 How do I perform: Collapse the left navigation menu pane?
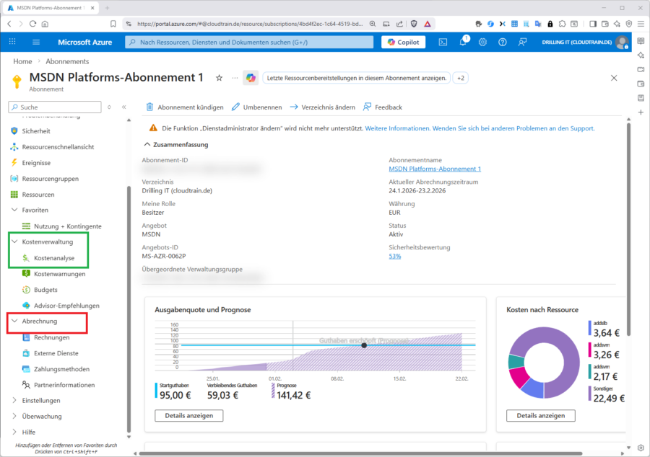pos(123,107)
